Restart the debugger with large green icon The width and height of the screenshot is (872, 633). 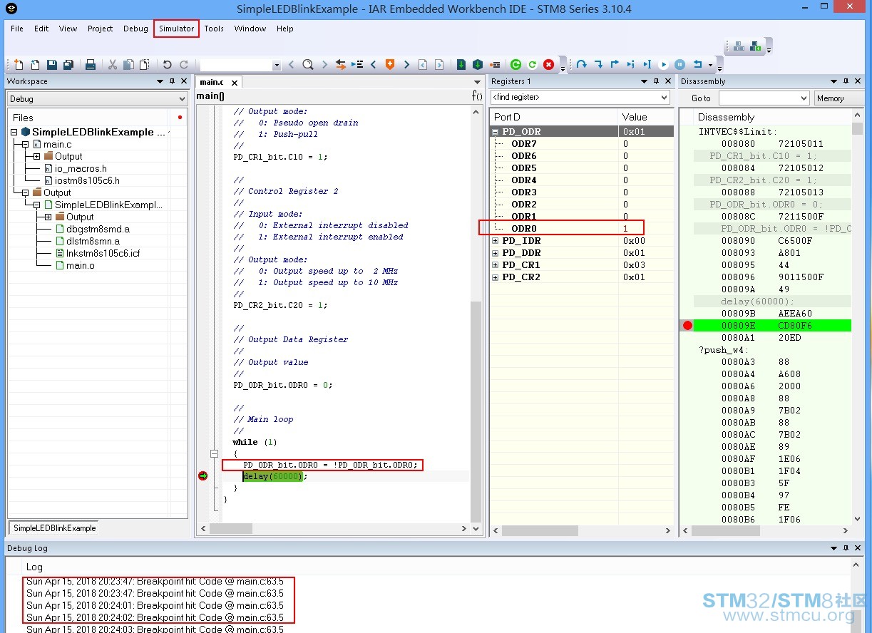pyautogui.click(x=516, y=65)
